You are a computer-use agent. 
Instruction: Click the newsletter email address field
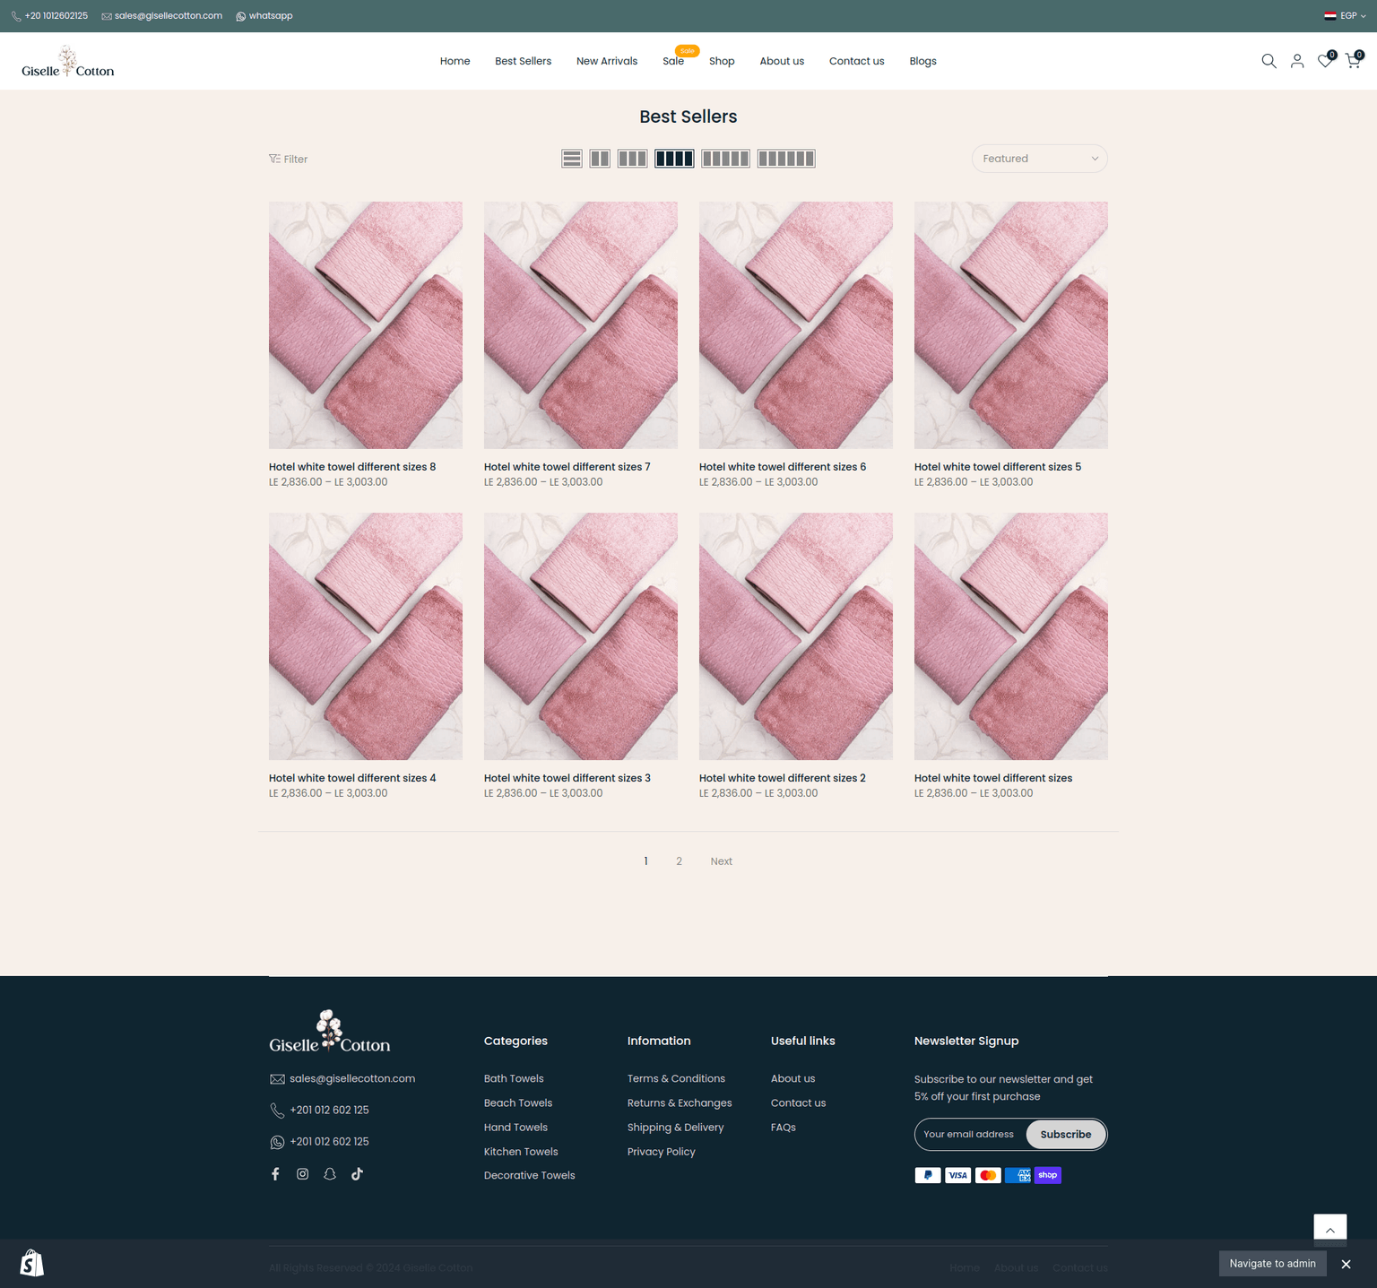[970, 1134]
